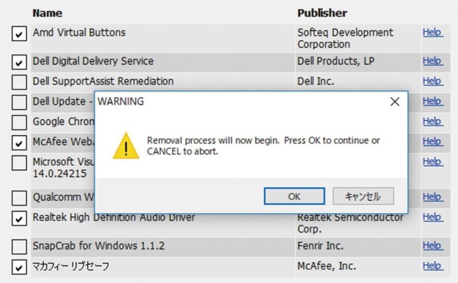Open Help link for マカフィー リブセーフ
458x283 pixels.
coord(433,266)
